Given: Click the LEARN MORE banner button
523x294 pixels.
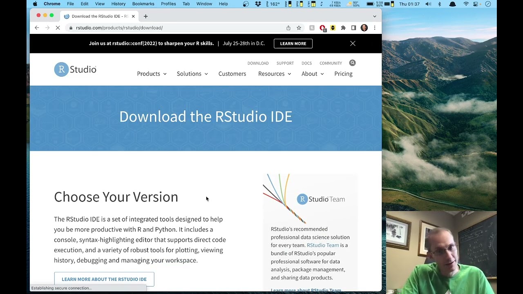Looking at the screenshot, I should click(x=293, y=43).
